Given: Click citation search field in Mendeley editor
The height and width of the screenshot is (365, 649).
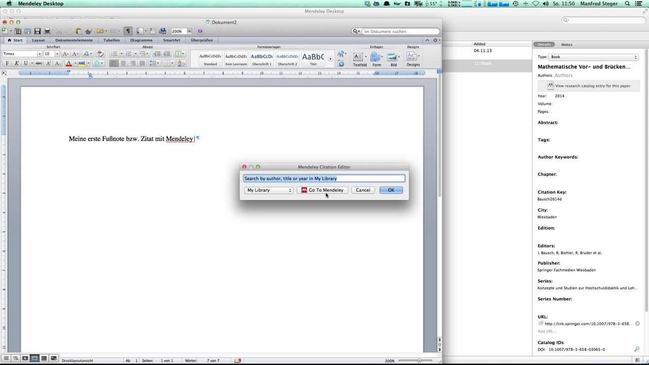Looking at the screenshot, I should [324, 178].
